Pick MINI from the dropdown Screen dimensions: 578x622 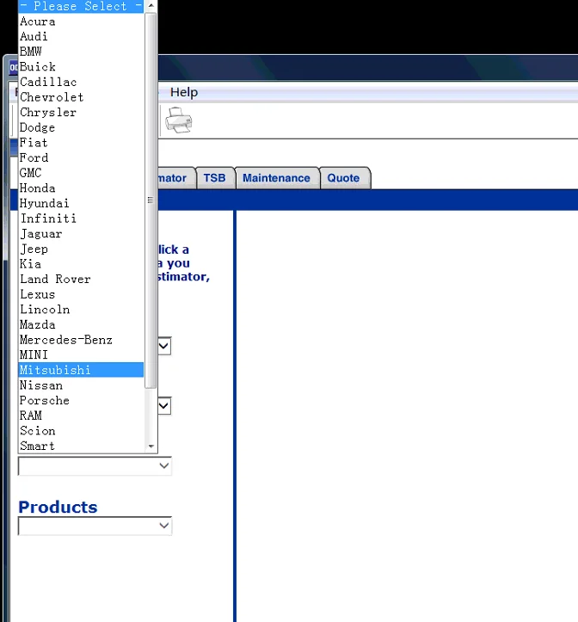81,354
